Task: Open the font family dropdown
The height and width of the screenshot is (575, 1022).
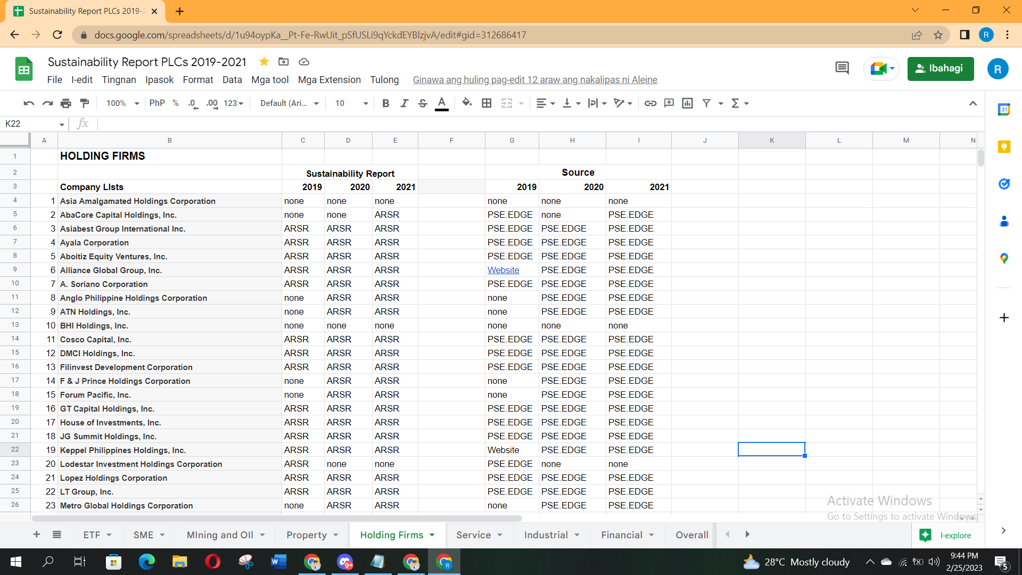Action: point(290,103)
